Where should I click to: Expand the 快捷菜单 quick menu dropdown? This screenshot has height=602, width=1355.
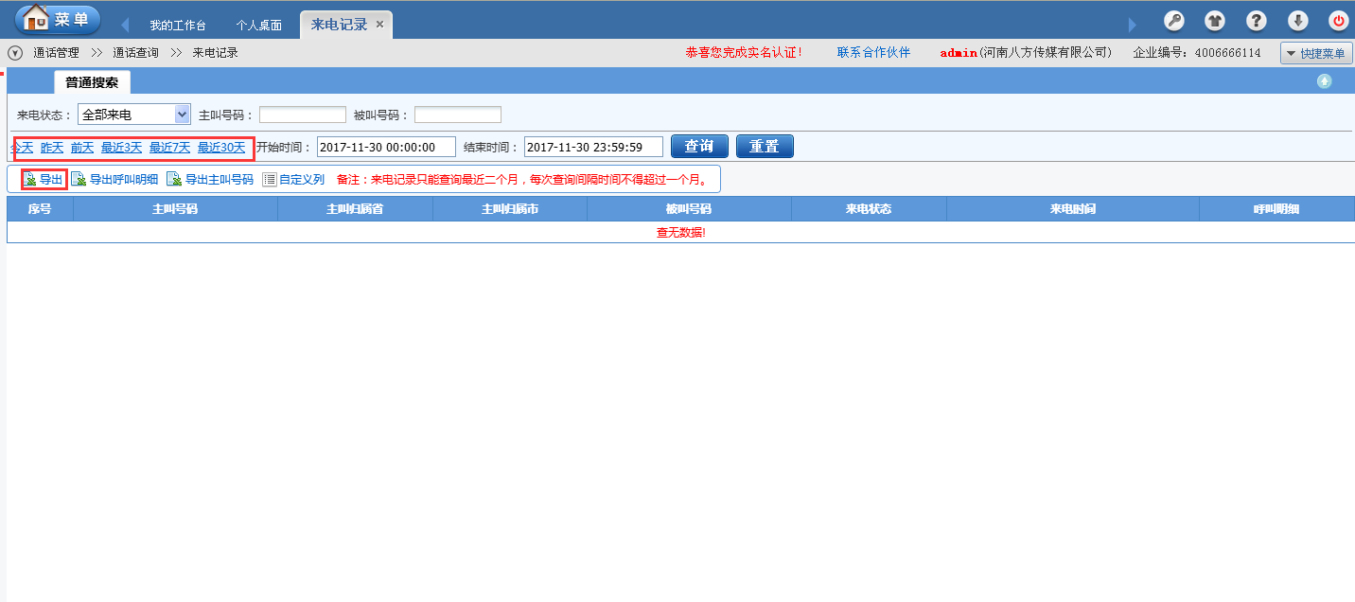click(1315, 53)
